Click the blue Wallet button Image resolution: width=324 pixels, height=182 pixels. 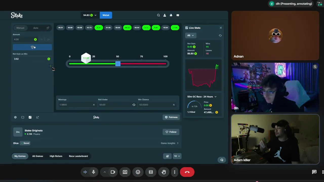click(106, 15)
